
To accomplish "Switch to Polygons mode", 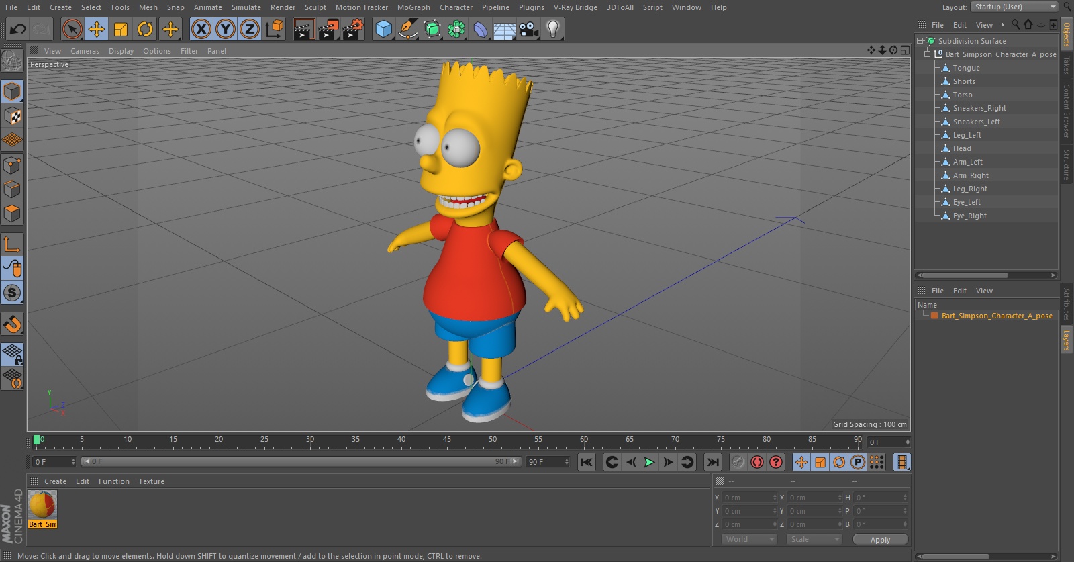I will click(x=12, y=214).
